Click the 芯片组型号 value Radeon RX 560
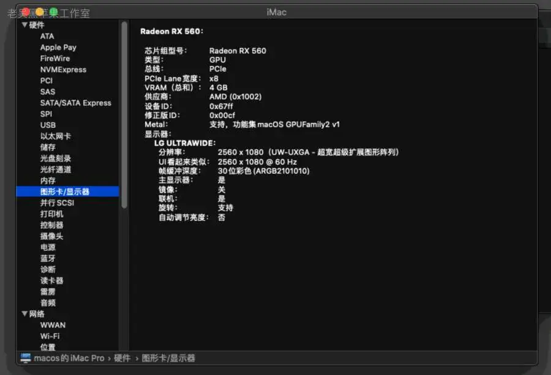This screenshot has width=551, height=375. click(238, 51)
